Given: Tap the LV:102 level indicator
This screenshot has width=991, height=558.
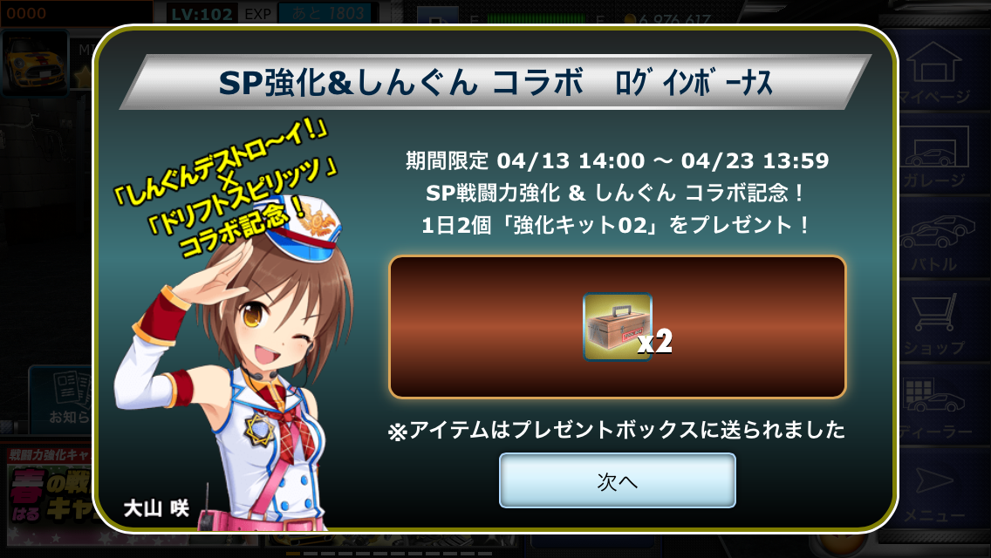Looking at the screenshot, I should [202, 13].
